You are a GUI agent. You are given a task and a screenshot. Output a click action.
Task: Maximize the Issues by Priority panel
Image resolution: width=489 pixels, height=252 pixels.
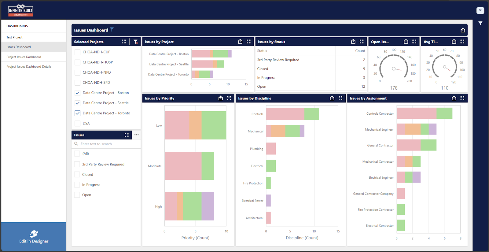(x=229, y=98)
